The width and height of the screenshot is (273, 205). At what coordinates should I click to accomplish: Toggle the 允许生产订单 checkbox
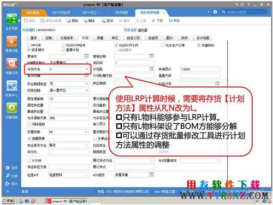pos(163,45)
